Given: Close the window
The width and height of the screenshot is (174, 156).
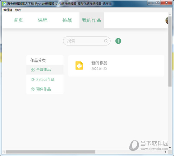Looking at the screenshot, I should tap(167, 3).
